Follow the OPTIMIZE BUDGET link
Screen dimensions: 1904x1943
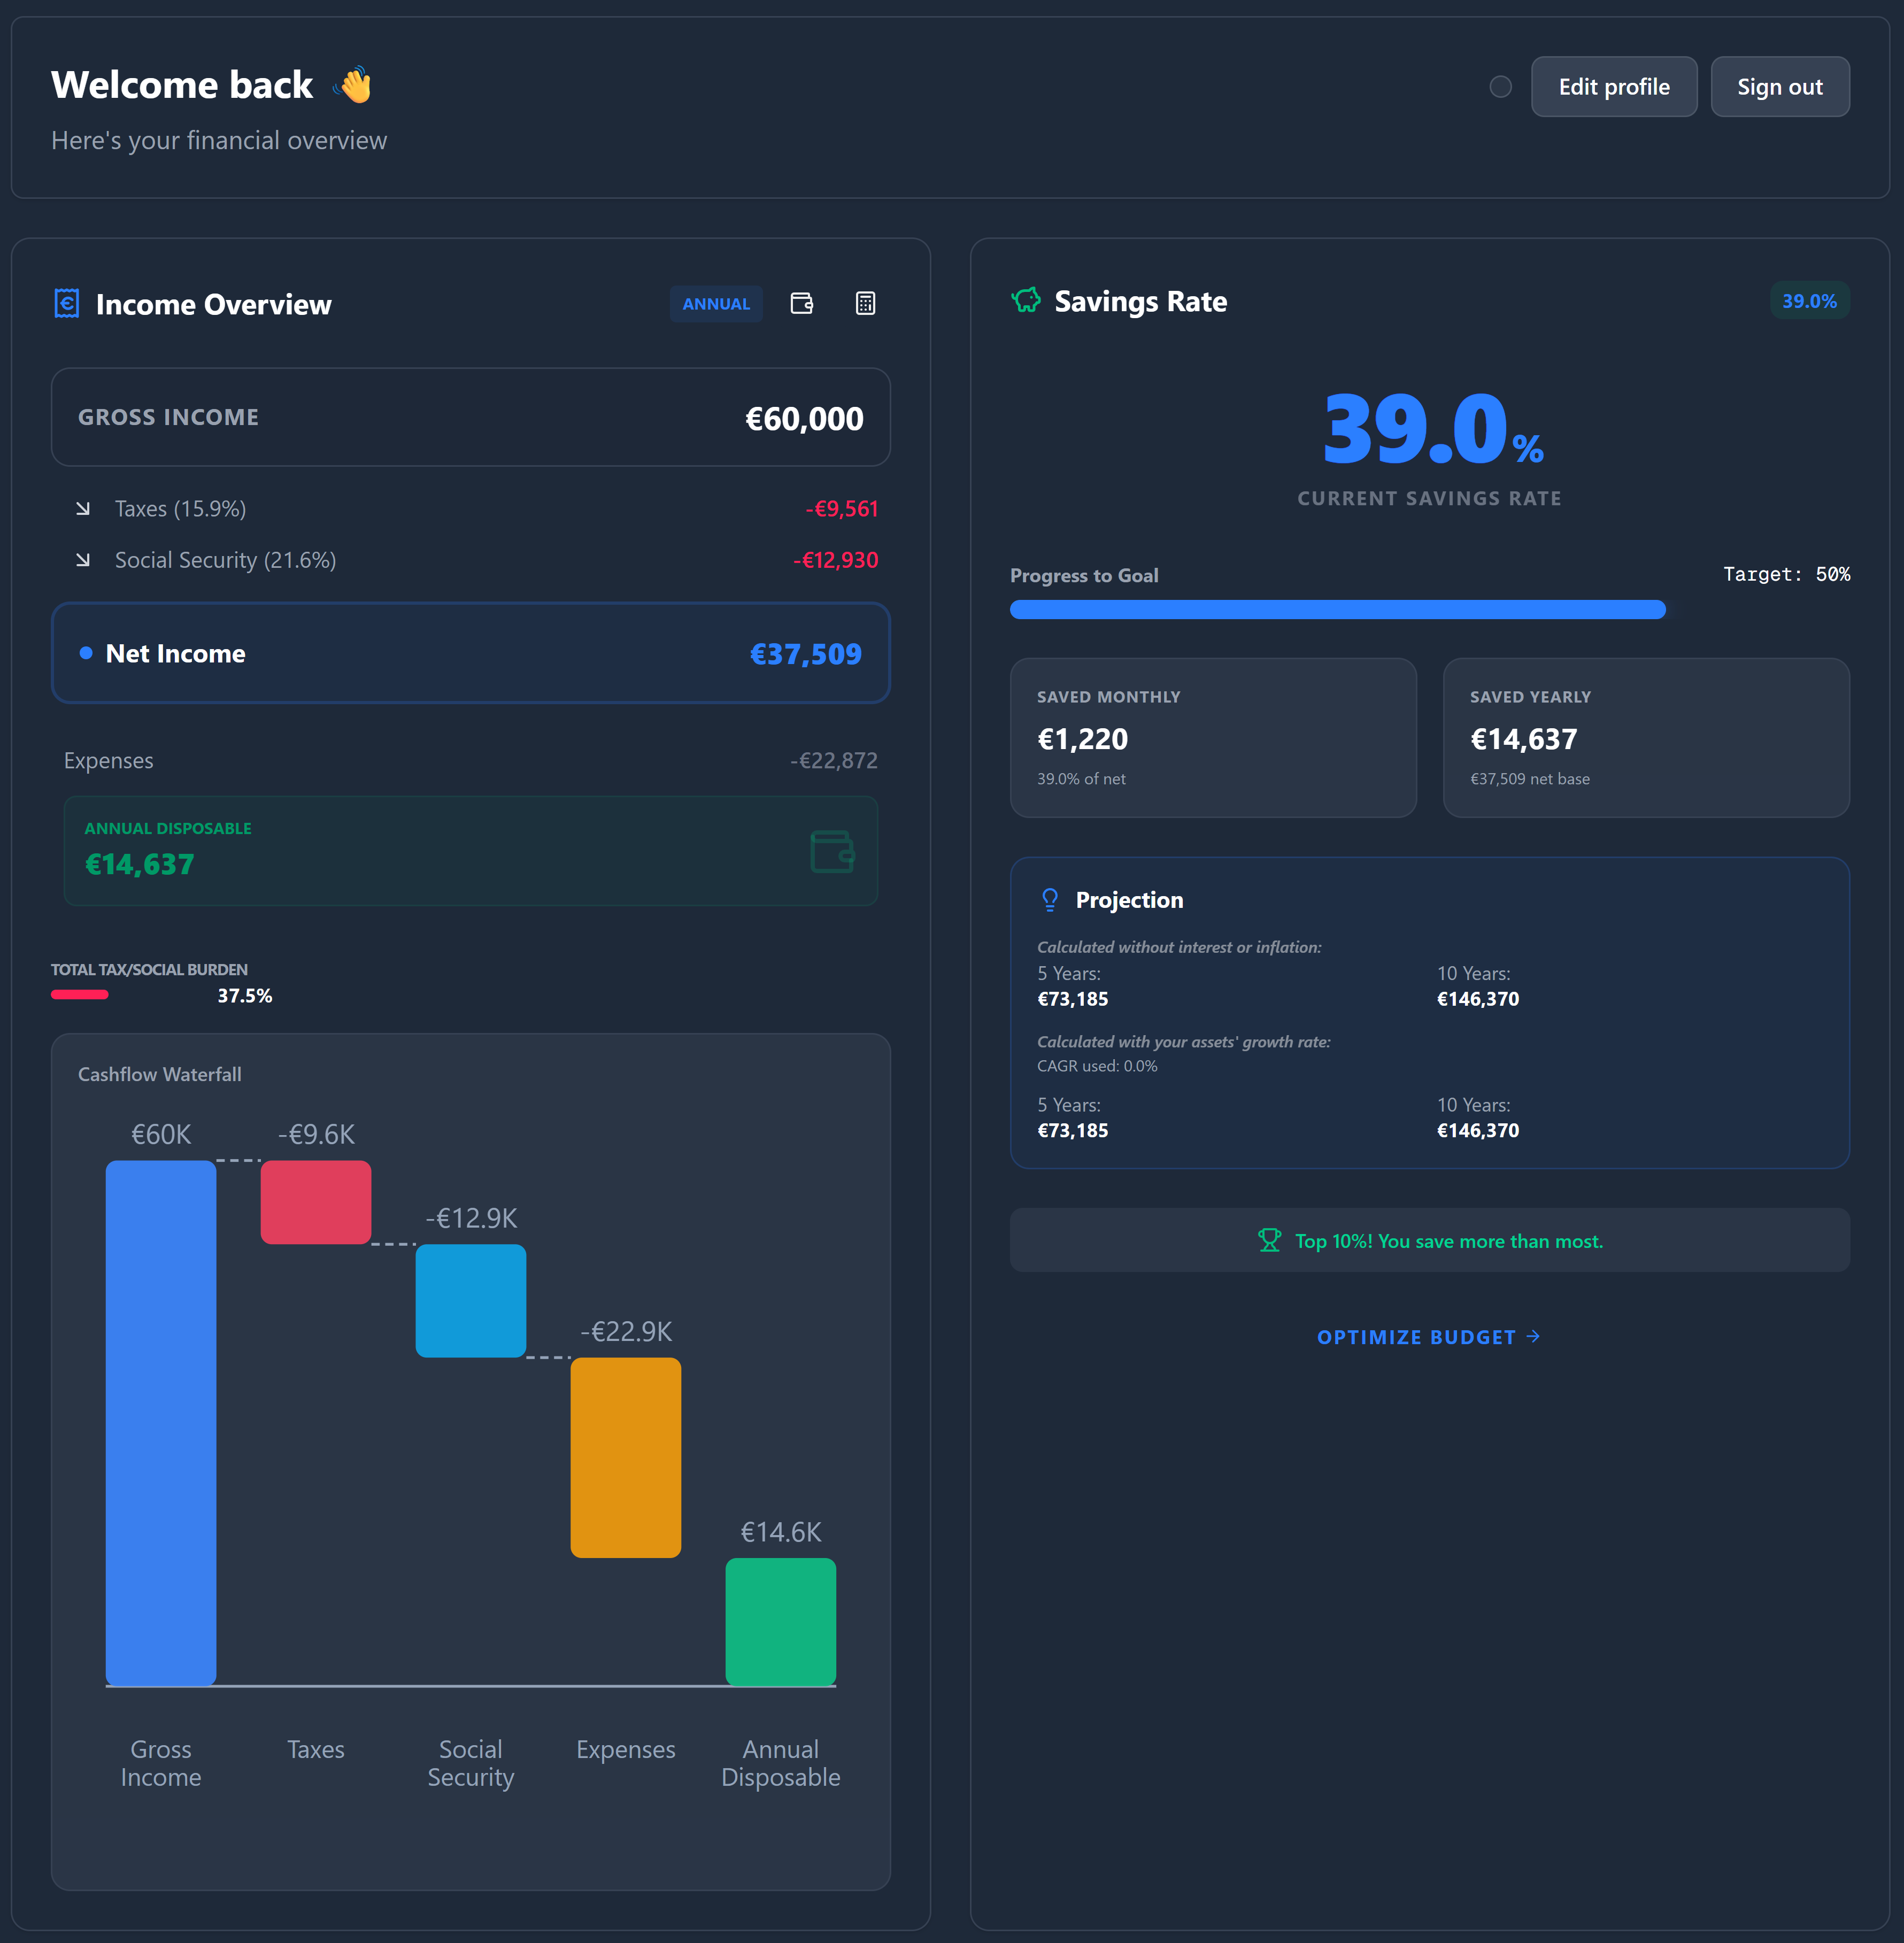coord(1428,1337)
